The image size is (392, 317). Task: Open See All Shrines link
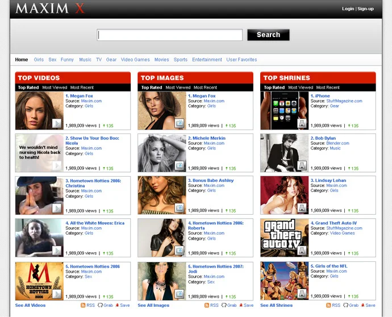tap(276, 305)
